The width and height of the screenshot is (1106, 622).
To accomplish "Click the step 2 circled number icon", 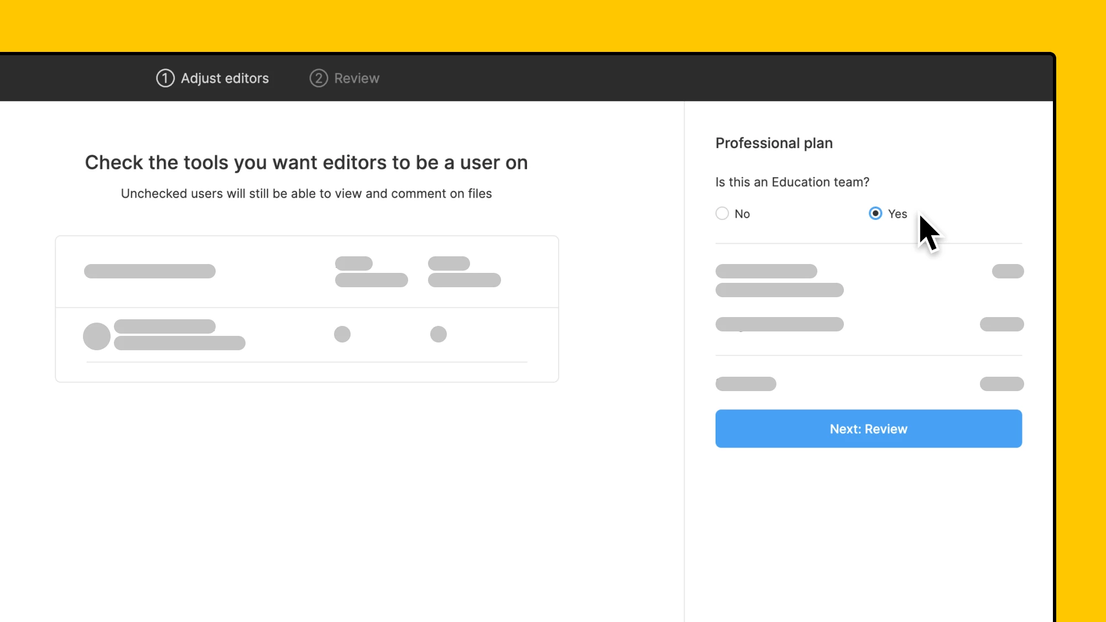I will click(x=318, y=78).
